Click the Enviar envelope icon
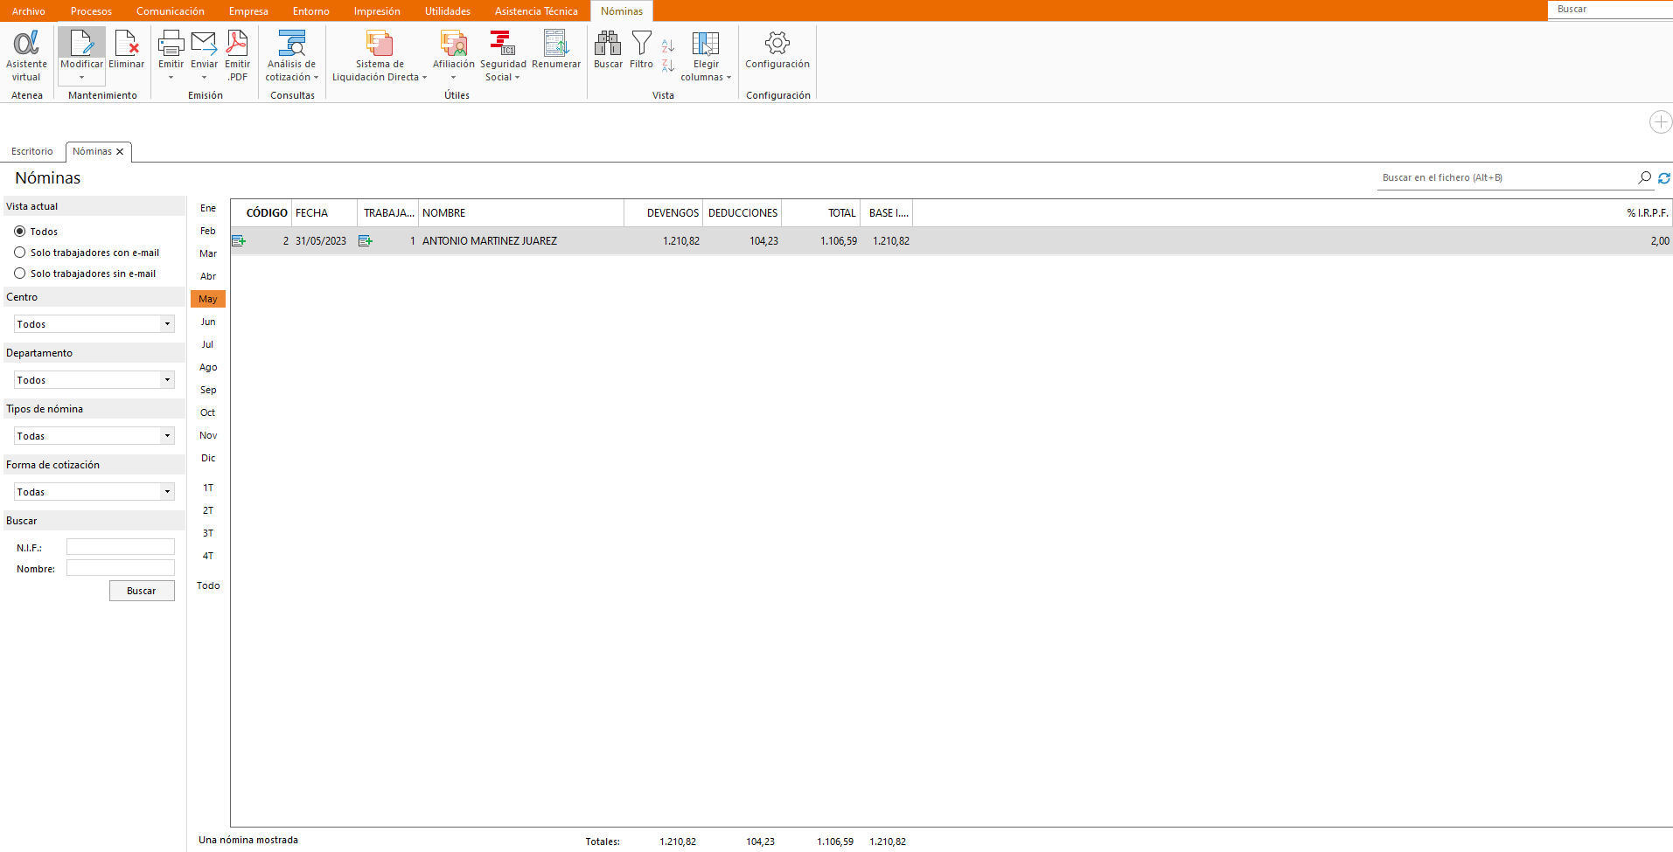 pos(204,43)
